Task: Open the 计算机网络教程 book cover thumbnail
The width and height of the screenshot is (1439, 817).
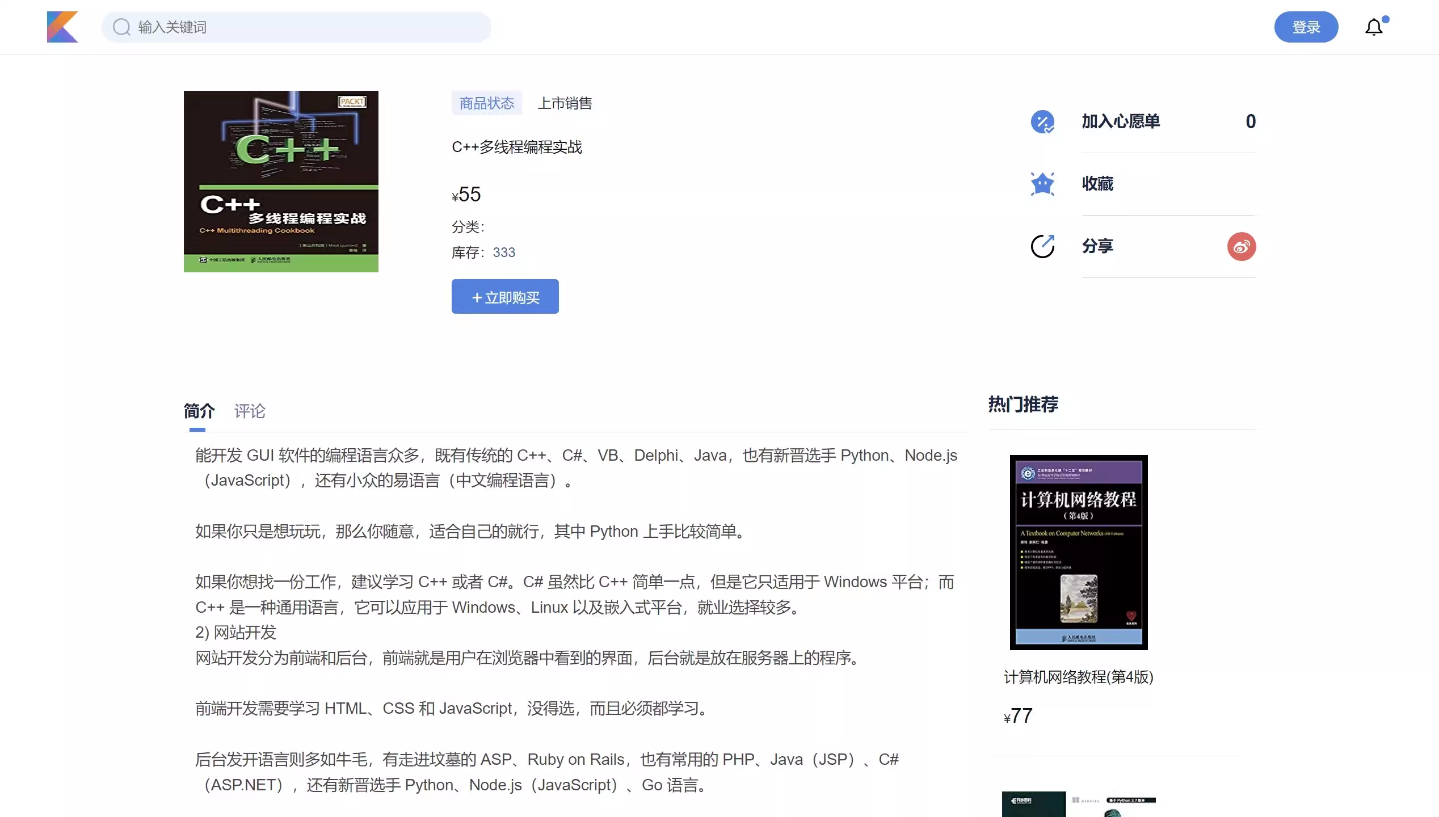Action: pyautogui.click(x=1079, y=553)
